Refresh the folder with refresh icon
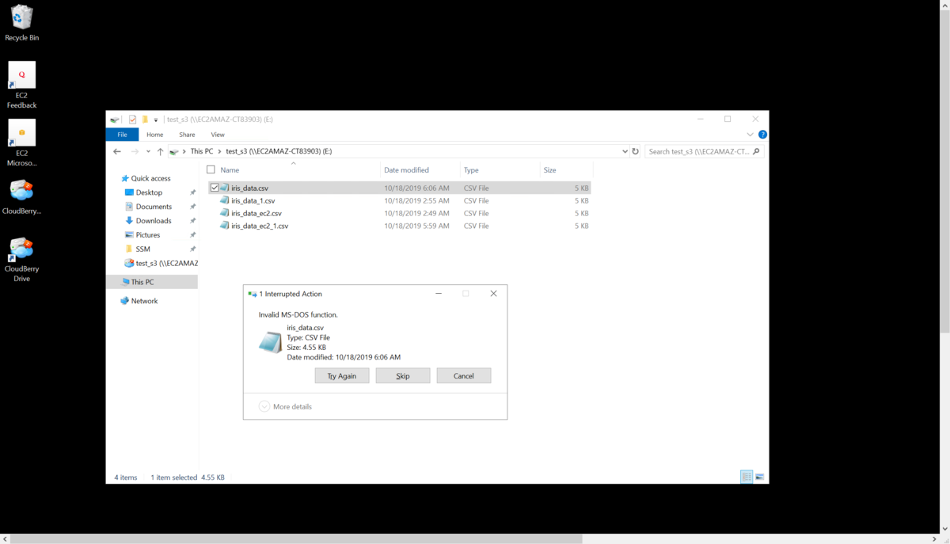Viewport: 950px width, 544px height. pyautogui.click(x=636, y=151)
